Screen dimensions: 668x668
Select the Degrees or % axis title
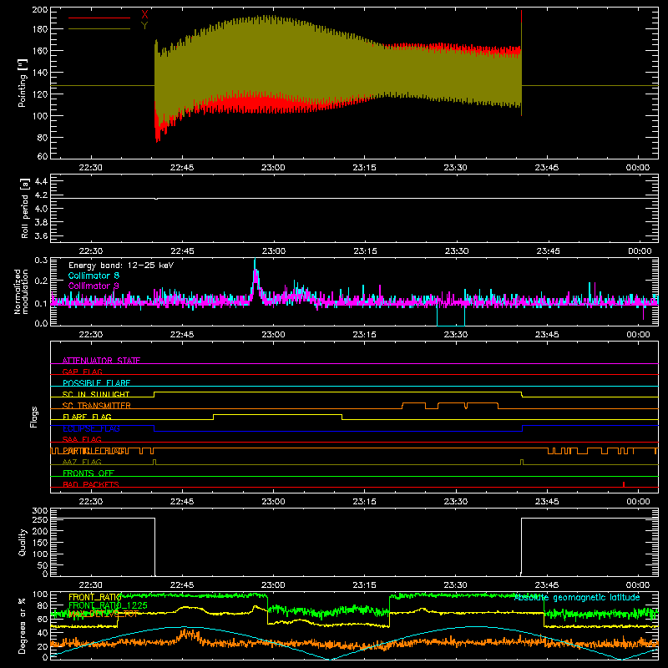pyautogui.click(x=23, y=625)
